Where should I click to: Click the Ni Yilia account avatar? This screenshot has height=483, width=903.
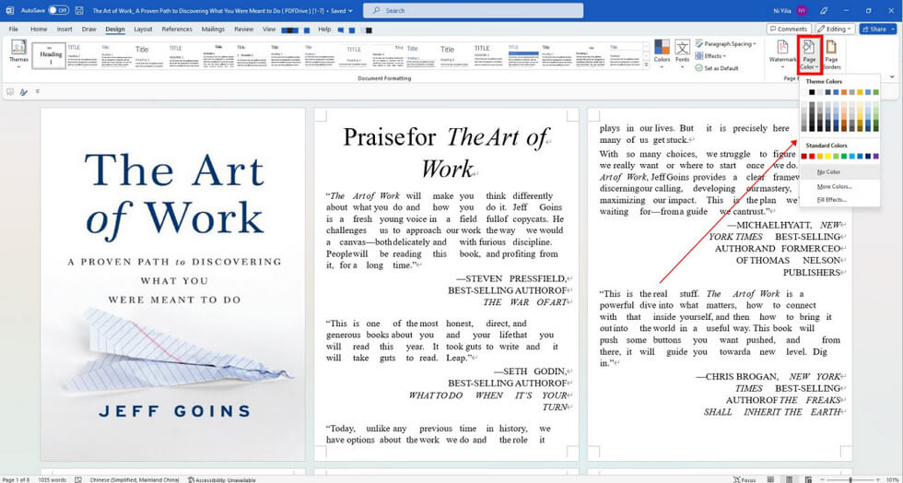tap(802, 10)
